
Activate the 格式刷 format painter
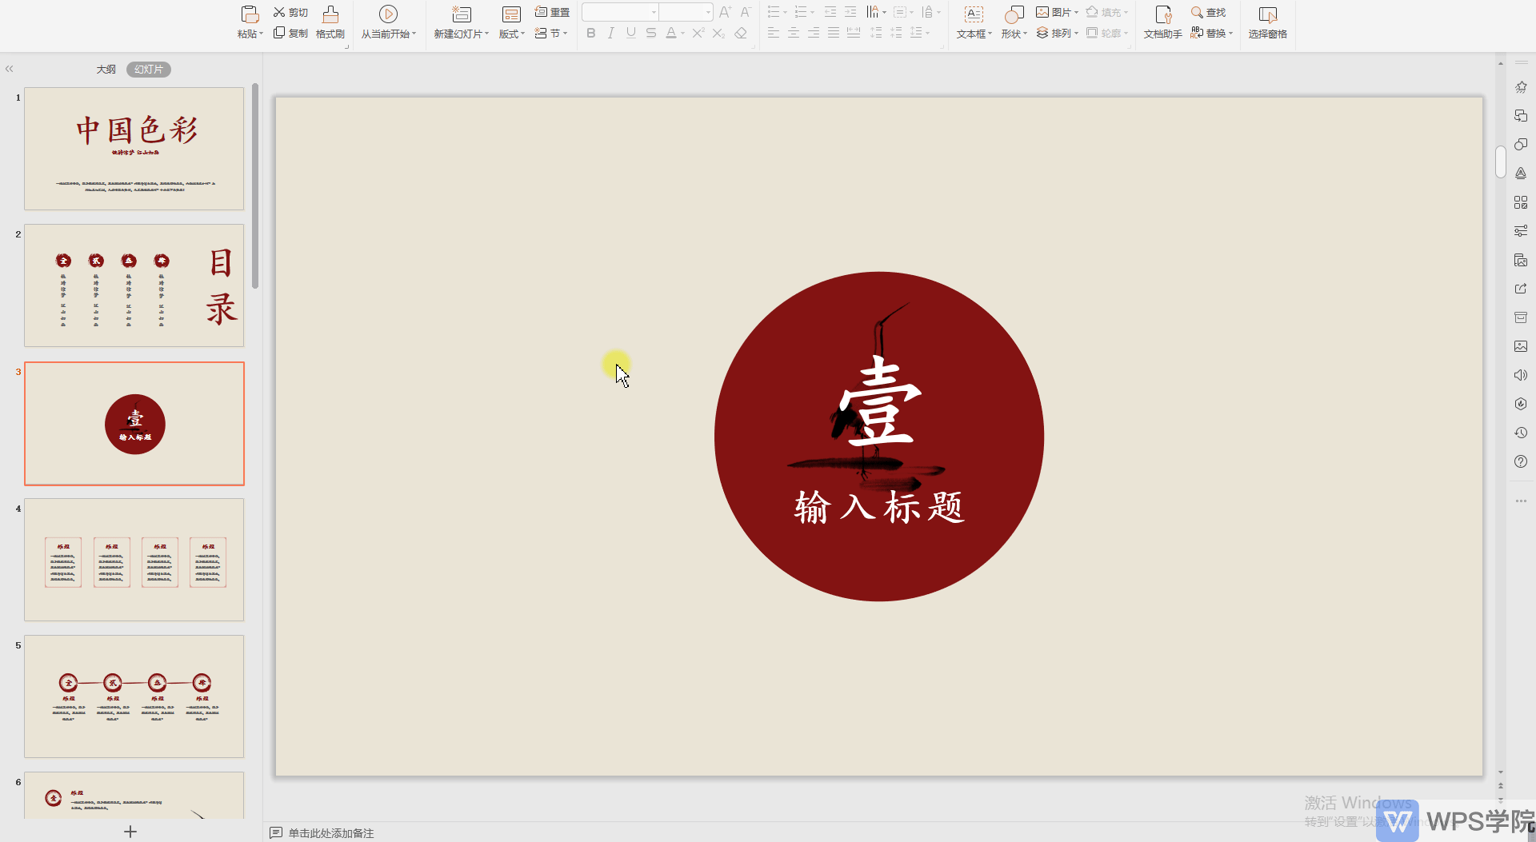(330, 22)
